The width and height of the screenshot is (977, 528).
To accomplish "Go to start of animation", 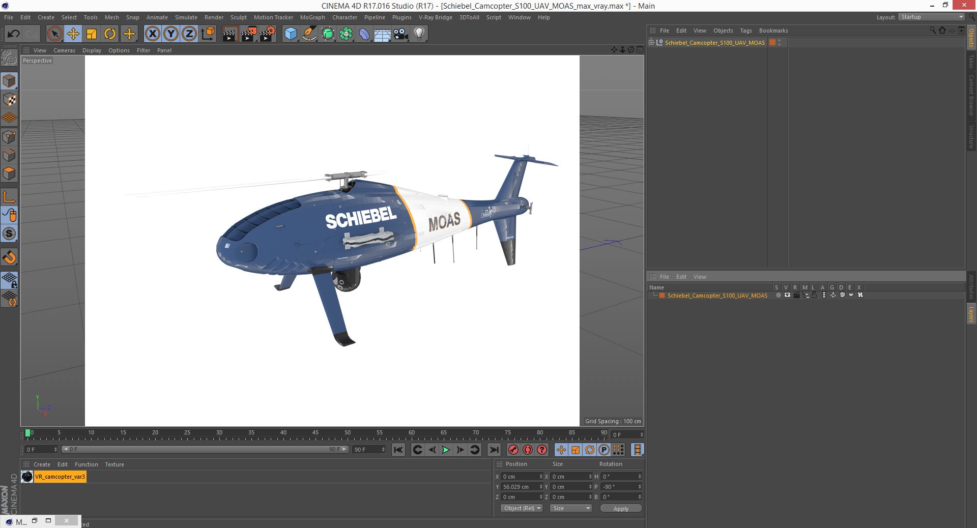I will pyautogui.click(x=398, y=450).
